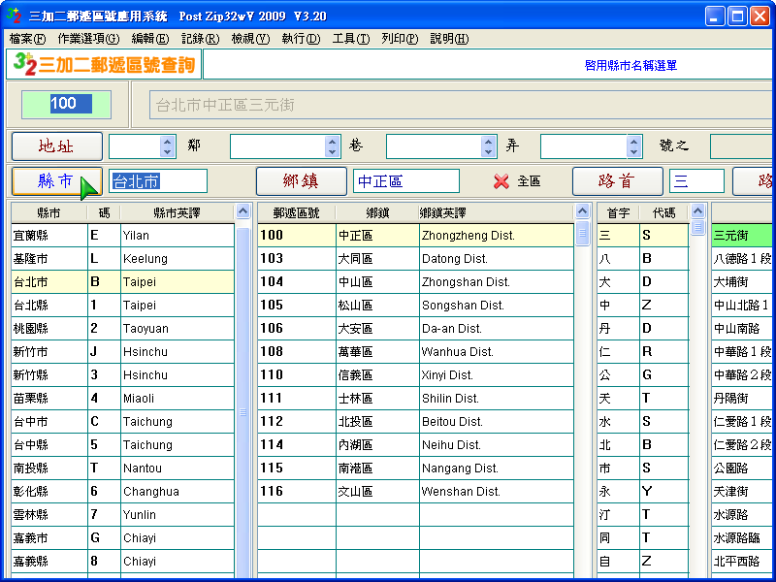Click the 鄉鎮 button

click(x=301, y=181)
